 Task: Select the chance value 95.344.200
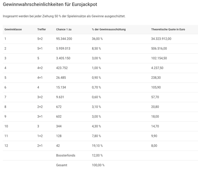pyautogui.click(x=64, y=39)
